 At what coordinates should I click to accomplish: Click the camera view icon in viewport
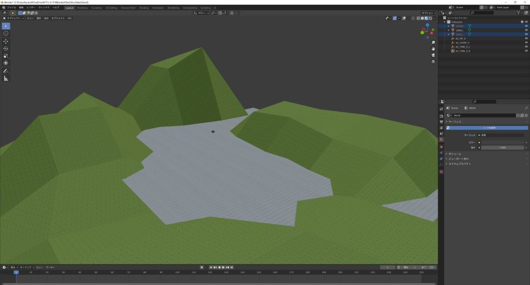(x=433, y=55)
